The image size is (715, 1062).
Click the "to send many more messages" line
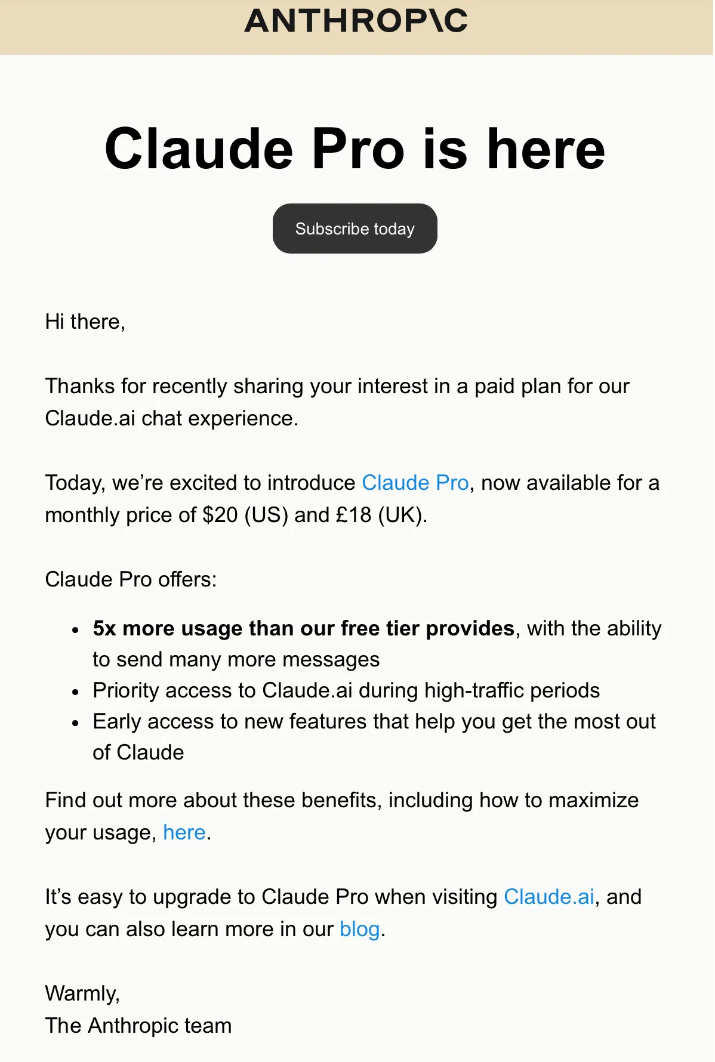tap(236, 659)
